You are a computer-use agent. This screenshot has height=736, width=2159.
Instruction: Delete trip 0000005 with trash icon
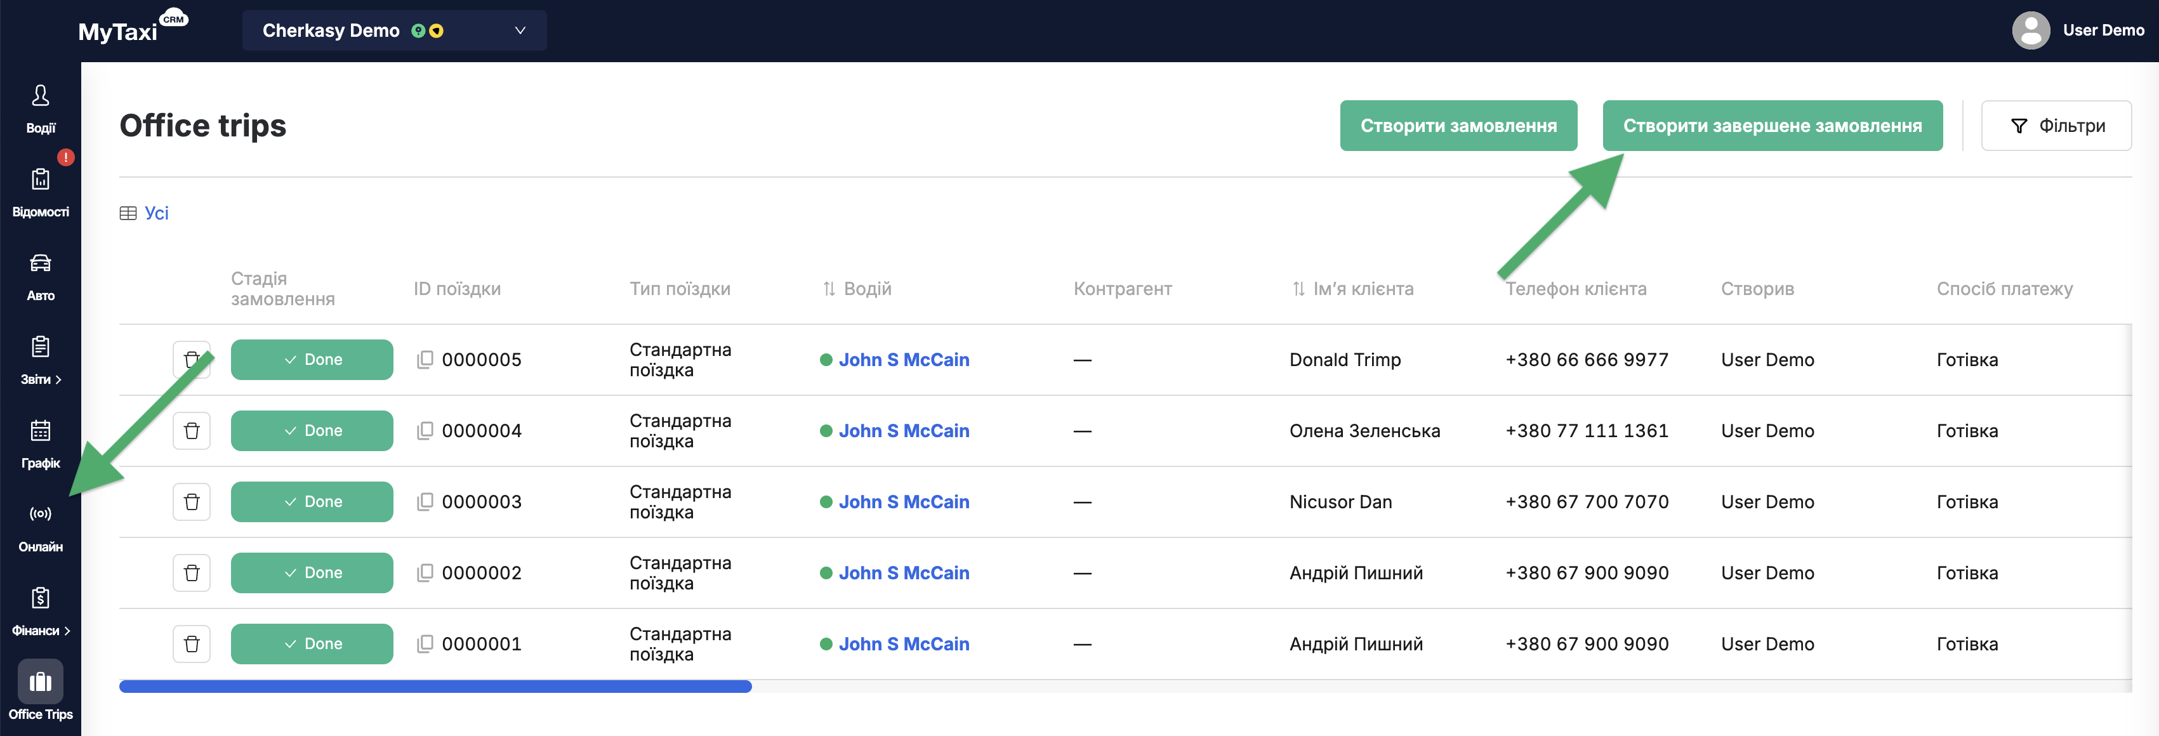click(191, 360)
